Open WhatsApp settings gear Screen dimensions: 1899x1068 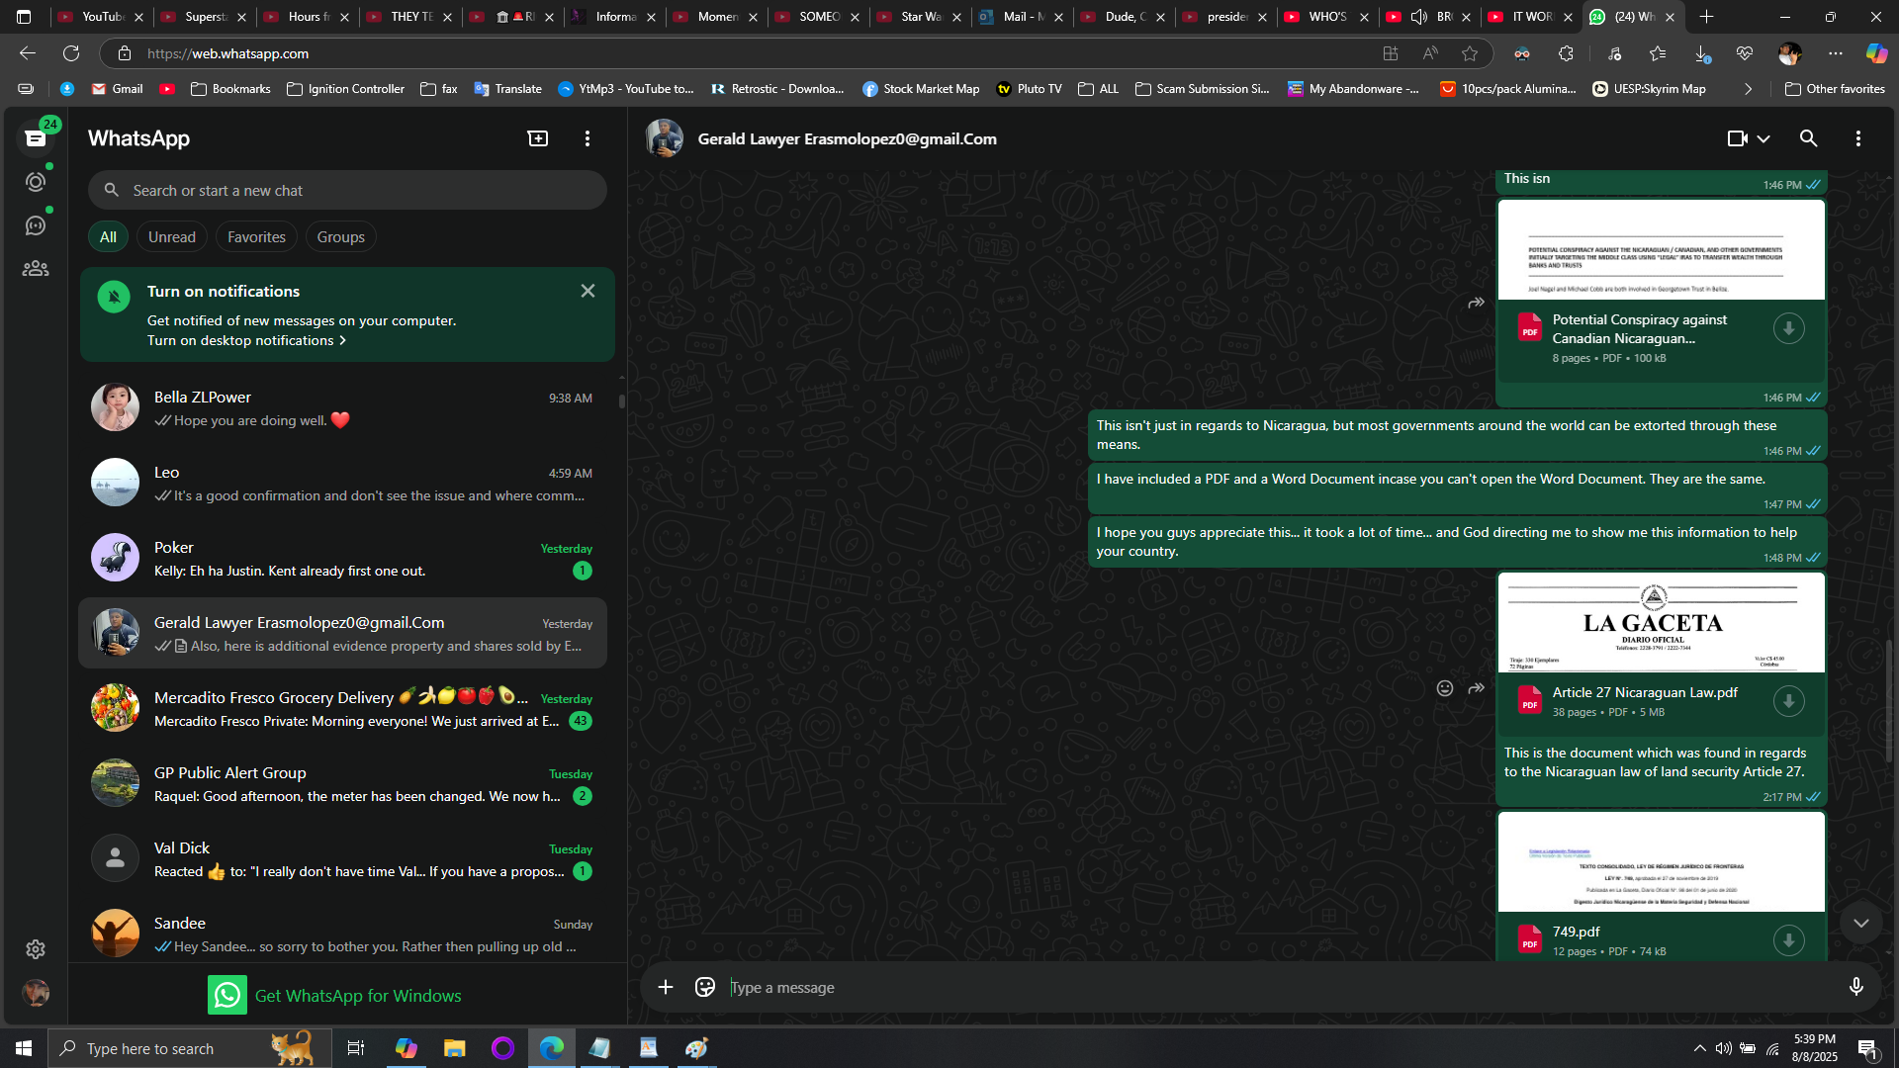click(x=36, y=949)
